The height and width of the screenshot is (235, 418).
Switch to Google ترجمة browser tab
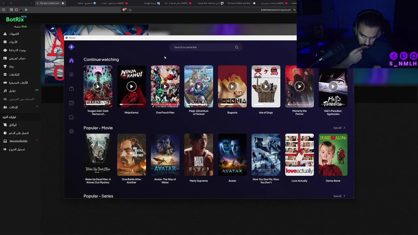point(152,3)
